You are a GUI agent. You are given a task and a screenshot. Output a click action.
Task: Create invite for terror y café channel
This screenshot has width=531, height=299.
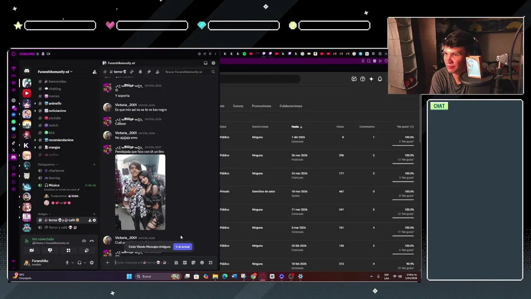point(90,220)
